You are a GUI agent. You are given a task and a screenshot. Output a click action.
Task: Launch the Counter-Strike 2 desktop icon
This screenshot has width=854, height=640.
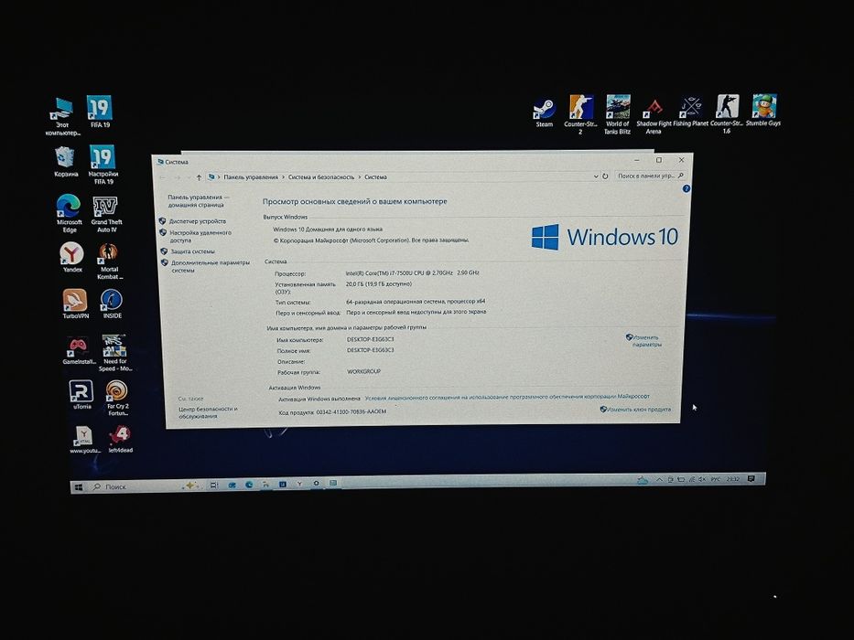click(580, 113)
